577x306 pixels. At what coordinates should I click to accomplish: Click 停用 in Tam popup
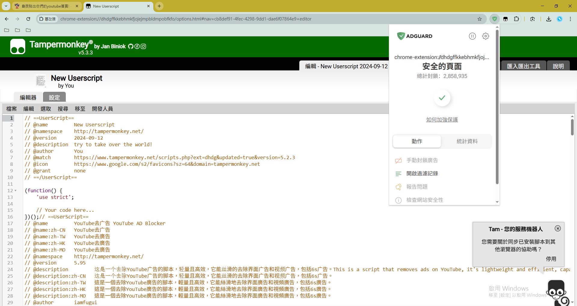(551, 259)
